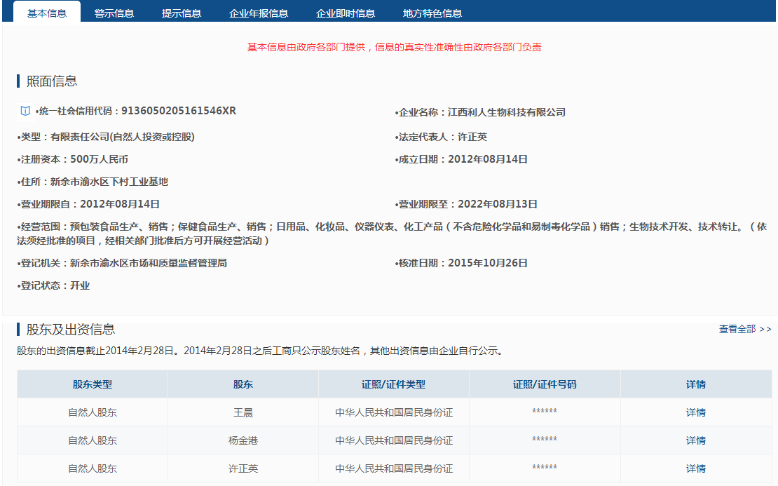The image size is (778, 486).
Task: Click the 股东及出资信息 section heading
Action: pyautogui.click(x=71, y=329)
